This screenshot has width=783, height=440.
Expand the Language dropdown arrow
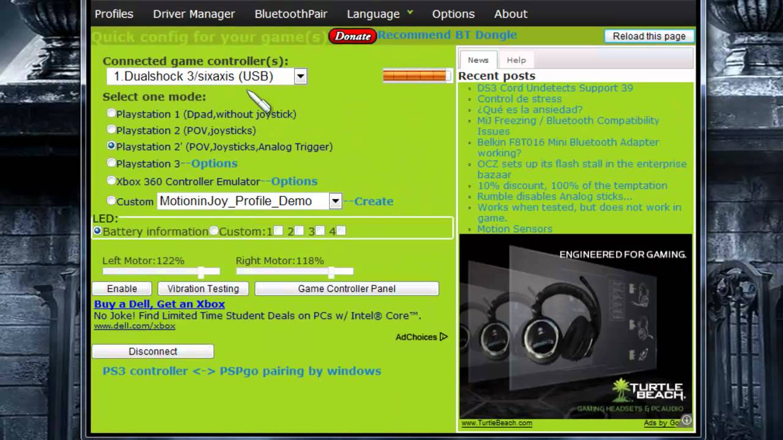[410, 12]
